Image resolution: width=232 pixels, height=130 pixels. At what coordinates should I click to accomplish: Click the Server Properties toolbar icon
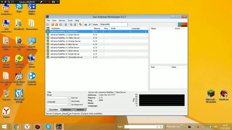coord(75,25)
